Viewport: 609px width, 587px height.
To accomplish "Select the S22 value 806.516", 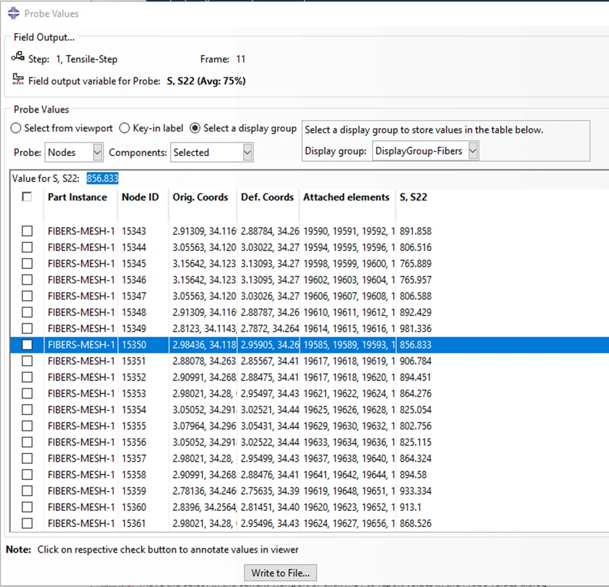I will (x=416, y=248).
